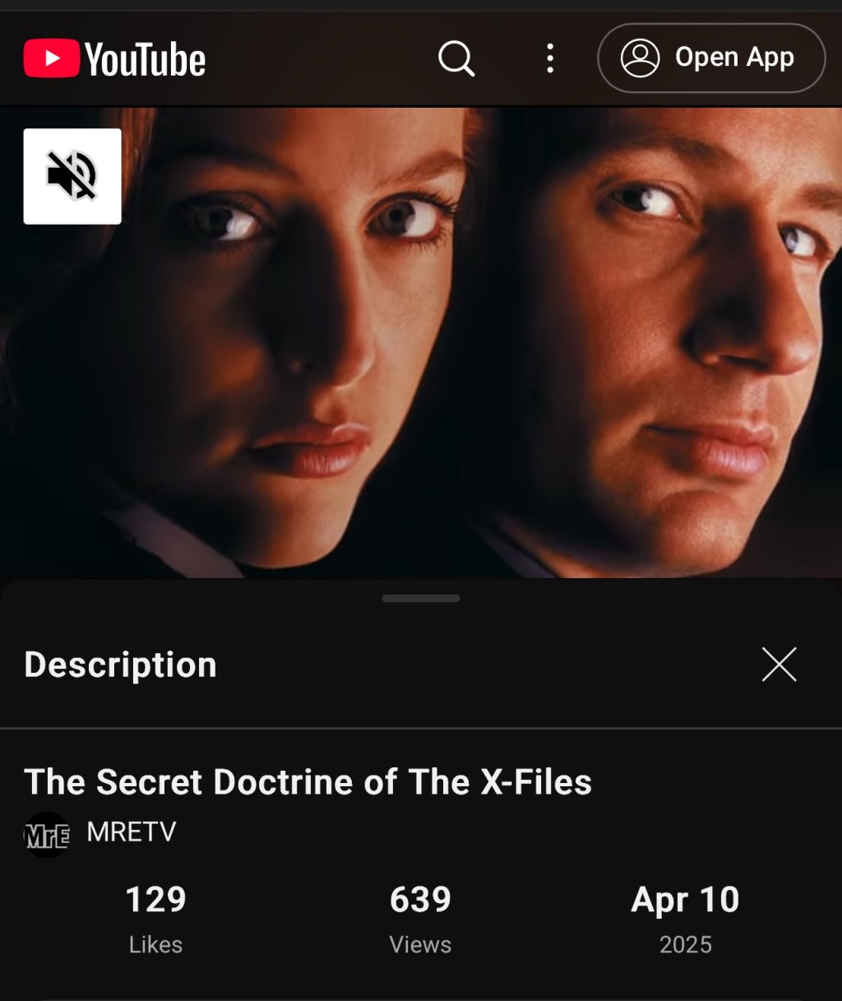The image size is (842, 1001).
Task: Open the three-dot more options menu
Action: tap(550, 58)
